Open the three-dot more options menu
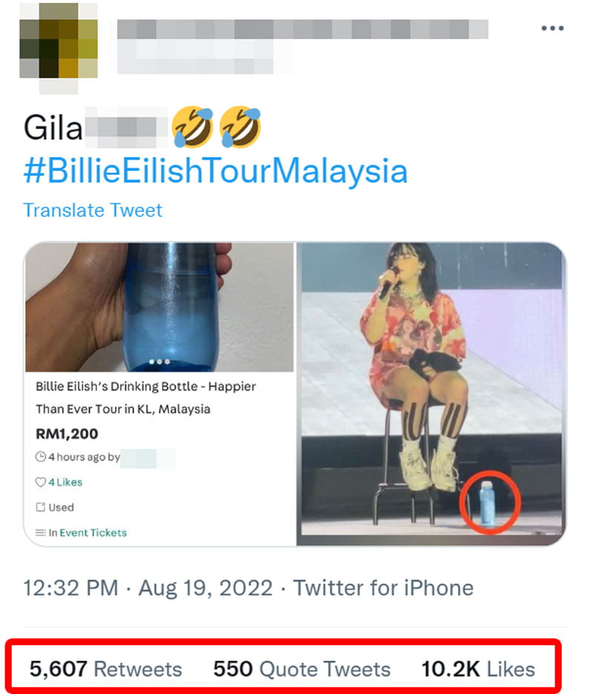Viewport: 593px width, 694px height. [x=552, y=28]
